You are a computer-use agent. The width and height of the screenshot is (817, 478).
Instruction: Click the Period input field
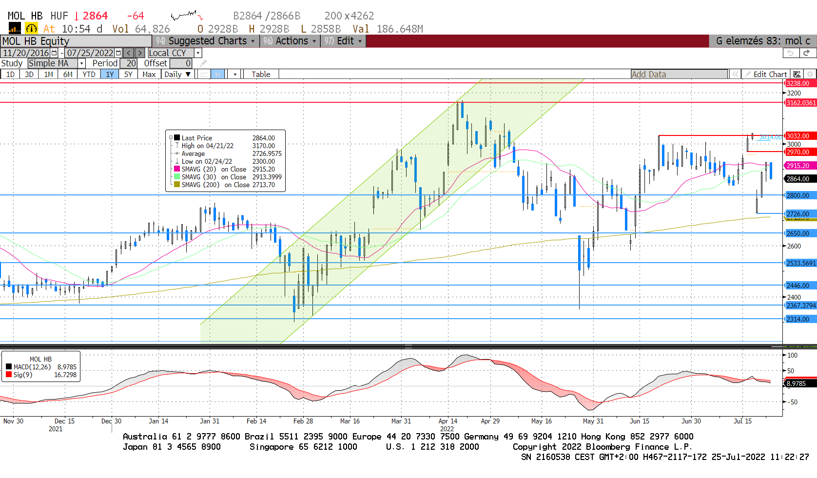click(128, 63)
